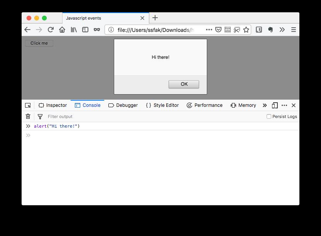This screenshot has height=236, width=321.
Task: Save page to Pocket
Action: pyautogui.click(x=218, y=30)
